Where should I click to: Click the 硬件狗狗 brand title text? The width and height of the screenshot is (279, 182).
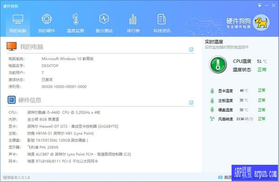pyautogui.click(x=239, y=21)
